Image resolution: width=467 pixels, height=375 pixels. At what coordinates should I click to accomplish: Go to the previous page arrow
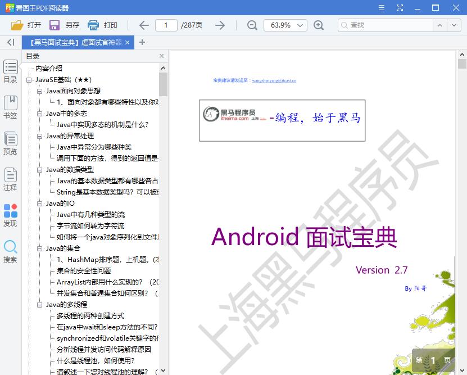click(144, 25)
